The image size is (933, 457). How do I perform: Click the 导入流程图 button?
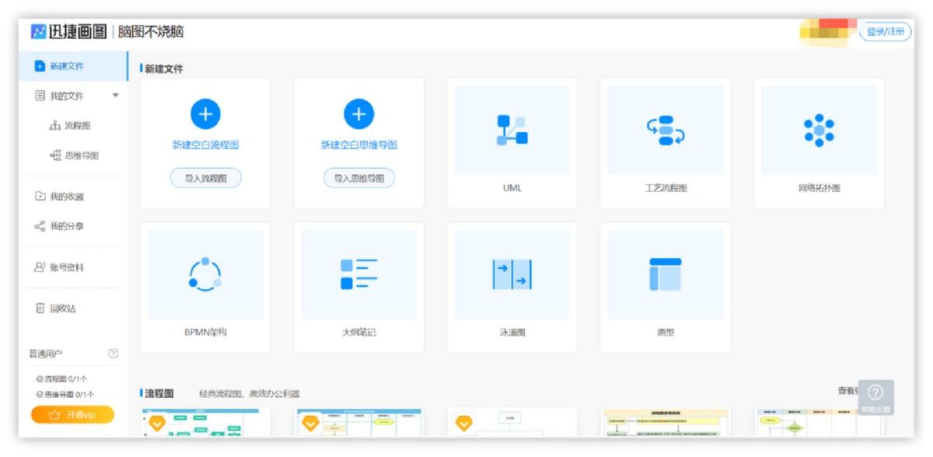coord(205,178)
